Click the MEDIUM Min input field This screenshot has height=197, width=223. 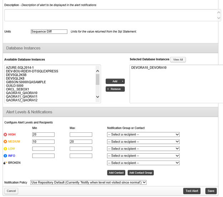43,142
